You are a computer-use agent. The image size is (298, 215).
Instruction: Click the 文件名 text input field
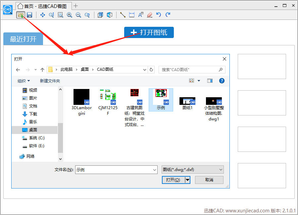[x=116, y=170]
